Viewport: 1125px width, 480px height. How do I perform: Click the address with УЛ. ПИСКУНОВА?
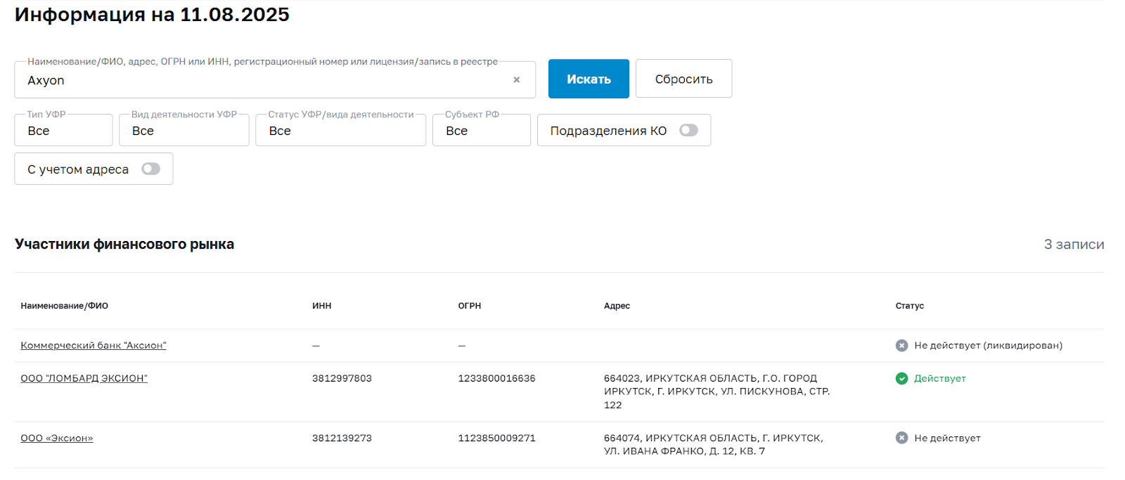coord(717,391)
